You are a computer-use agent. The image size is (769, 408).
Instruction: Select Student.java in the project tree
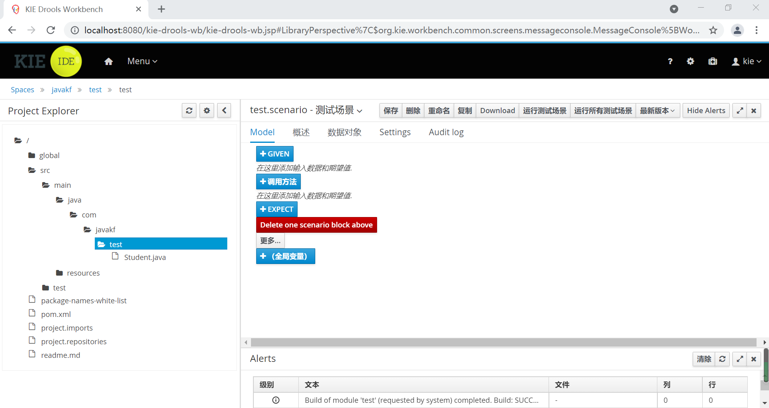click(x=145, y=257)
